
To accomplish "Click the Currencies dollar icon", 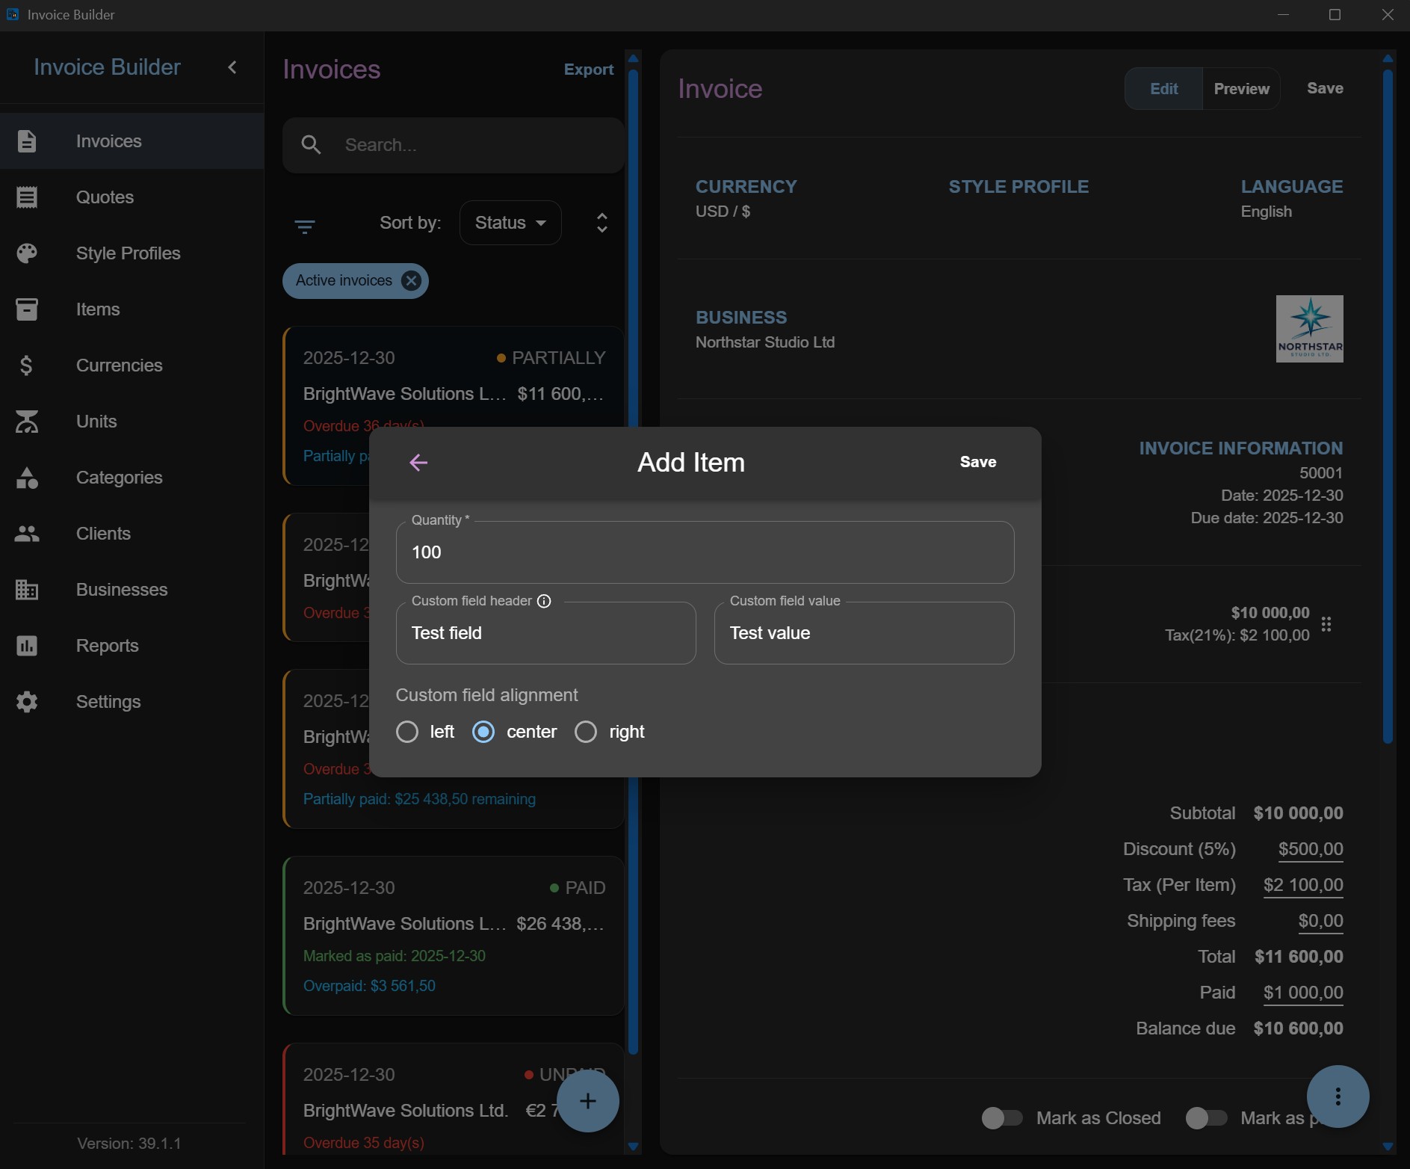I will click(27, 365).
